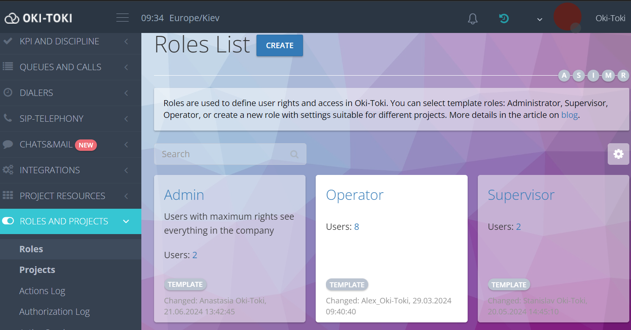This screenshot has width=631, height=330.
Task: Collapse Roles and Projects chevron
Action: coord(126,221)
